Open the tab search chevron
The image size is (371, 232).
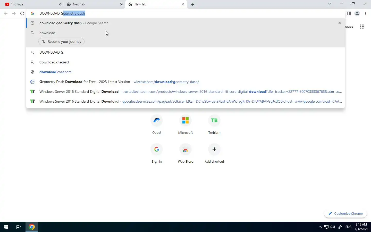[x=330, y=4]
